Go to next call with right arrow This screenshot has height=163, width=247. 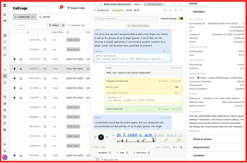pyautogui.click(x=181, y=4)
